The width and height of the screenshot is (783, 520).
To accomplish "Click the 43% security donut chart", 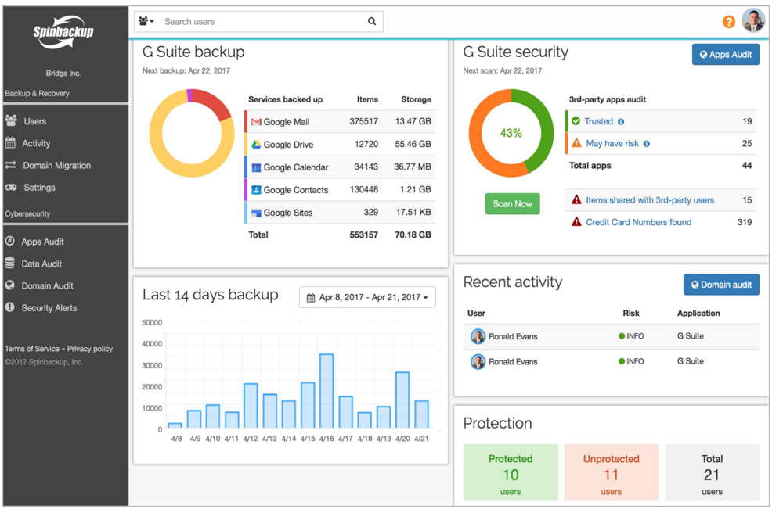I will click(511, 133).
